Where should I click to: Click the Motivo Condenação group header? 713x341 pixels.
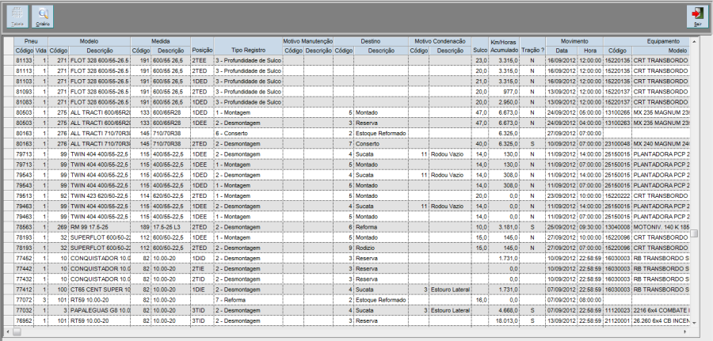pos(440,41)
